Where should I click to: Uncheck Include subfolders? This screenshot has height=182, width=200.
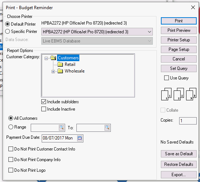44,102
